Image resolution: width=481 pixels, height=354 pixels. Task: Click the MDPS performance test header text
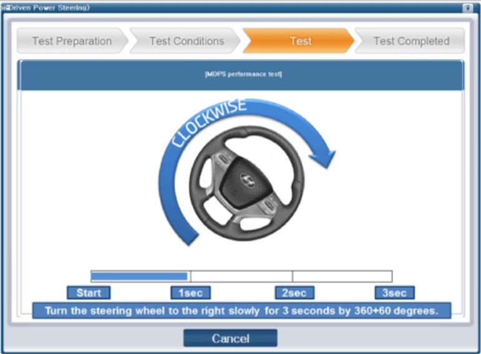tap(243, 74)
